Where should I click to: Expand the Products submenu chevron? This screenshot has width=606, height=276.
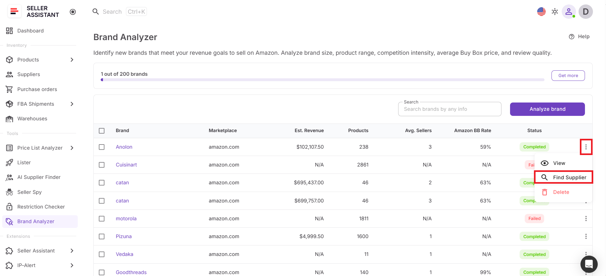(72, 60)
